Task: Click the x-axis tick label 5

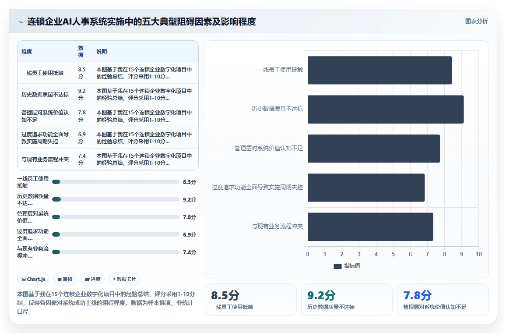Action: 393,254
